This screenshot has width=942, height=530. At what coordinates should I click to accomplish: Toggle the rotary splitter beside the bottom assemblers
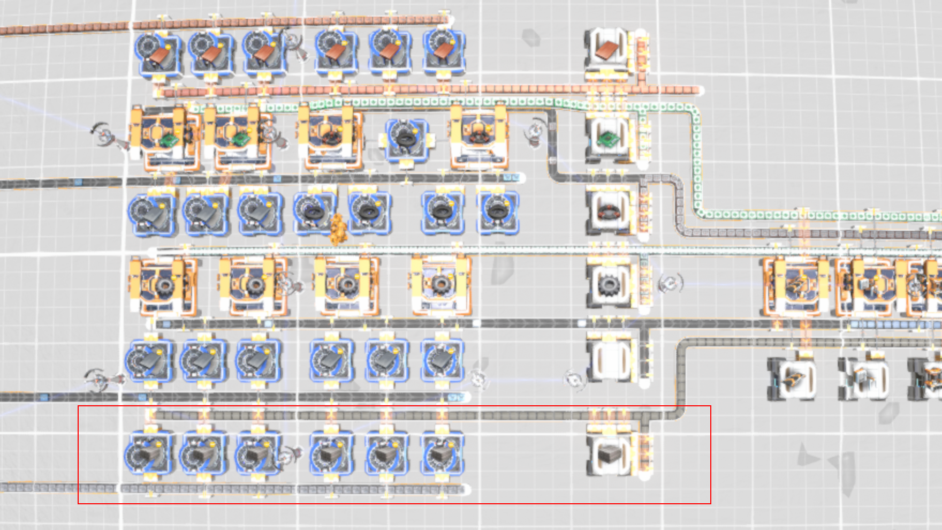click(287, 456)
